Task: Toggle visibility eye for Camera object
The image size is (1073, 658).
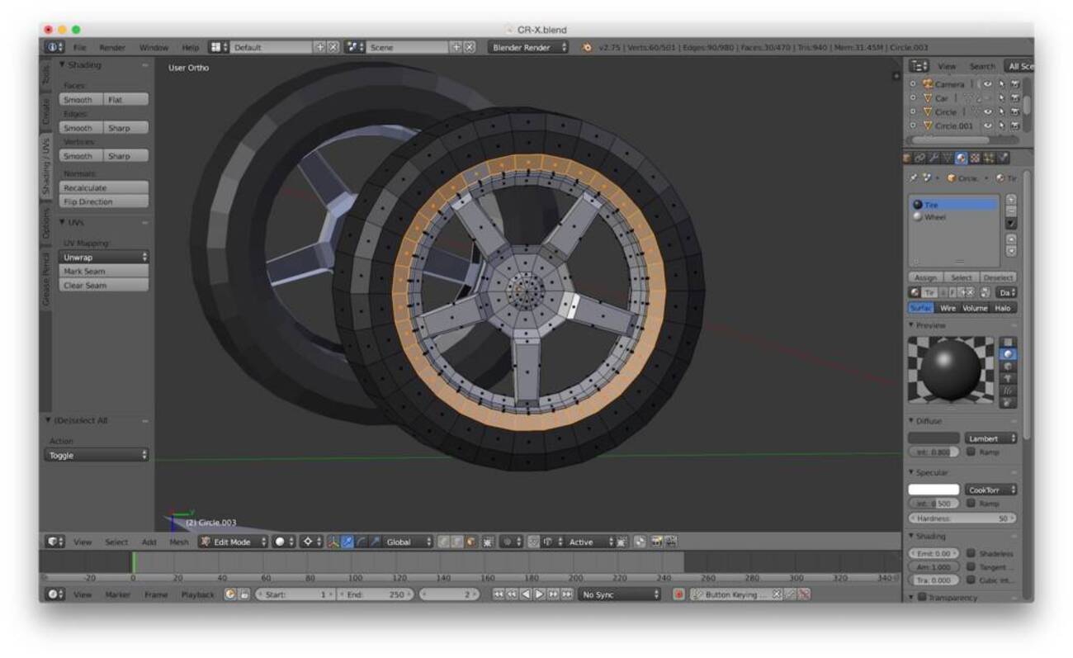Action: pyautogui.click(x=987, y=84)
